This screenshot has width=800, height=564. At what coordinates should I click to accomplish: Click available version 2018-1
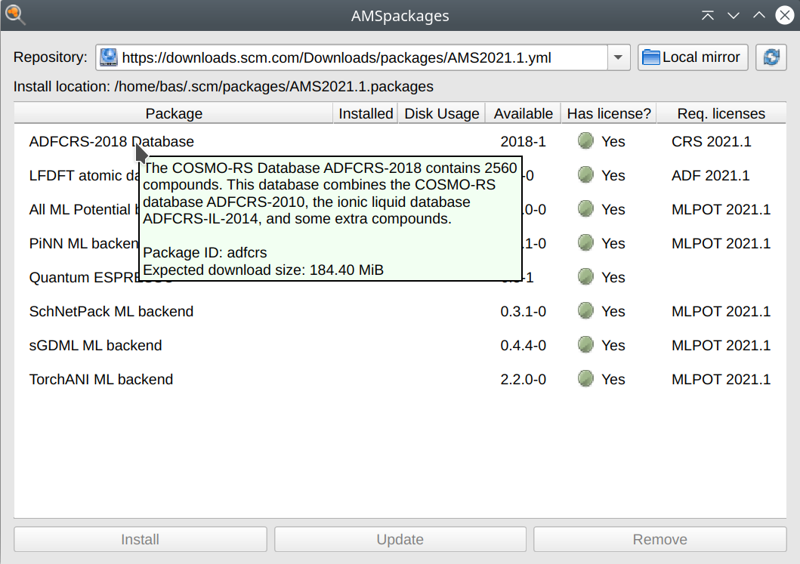pos(523,141)
